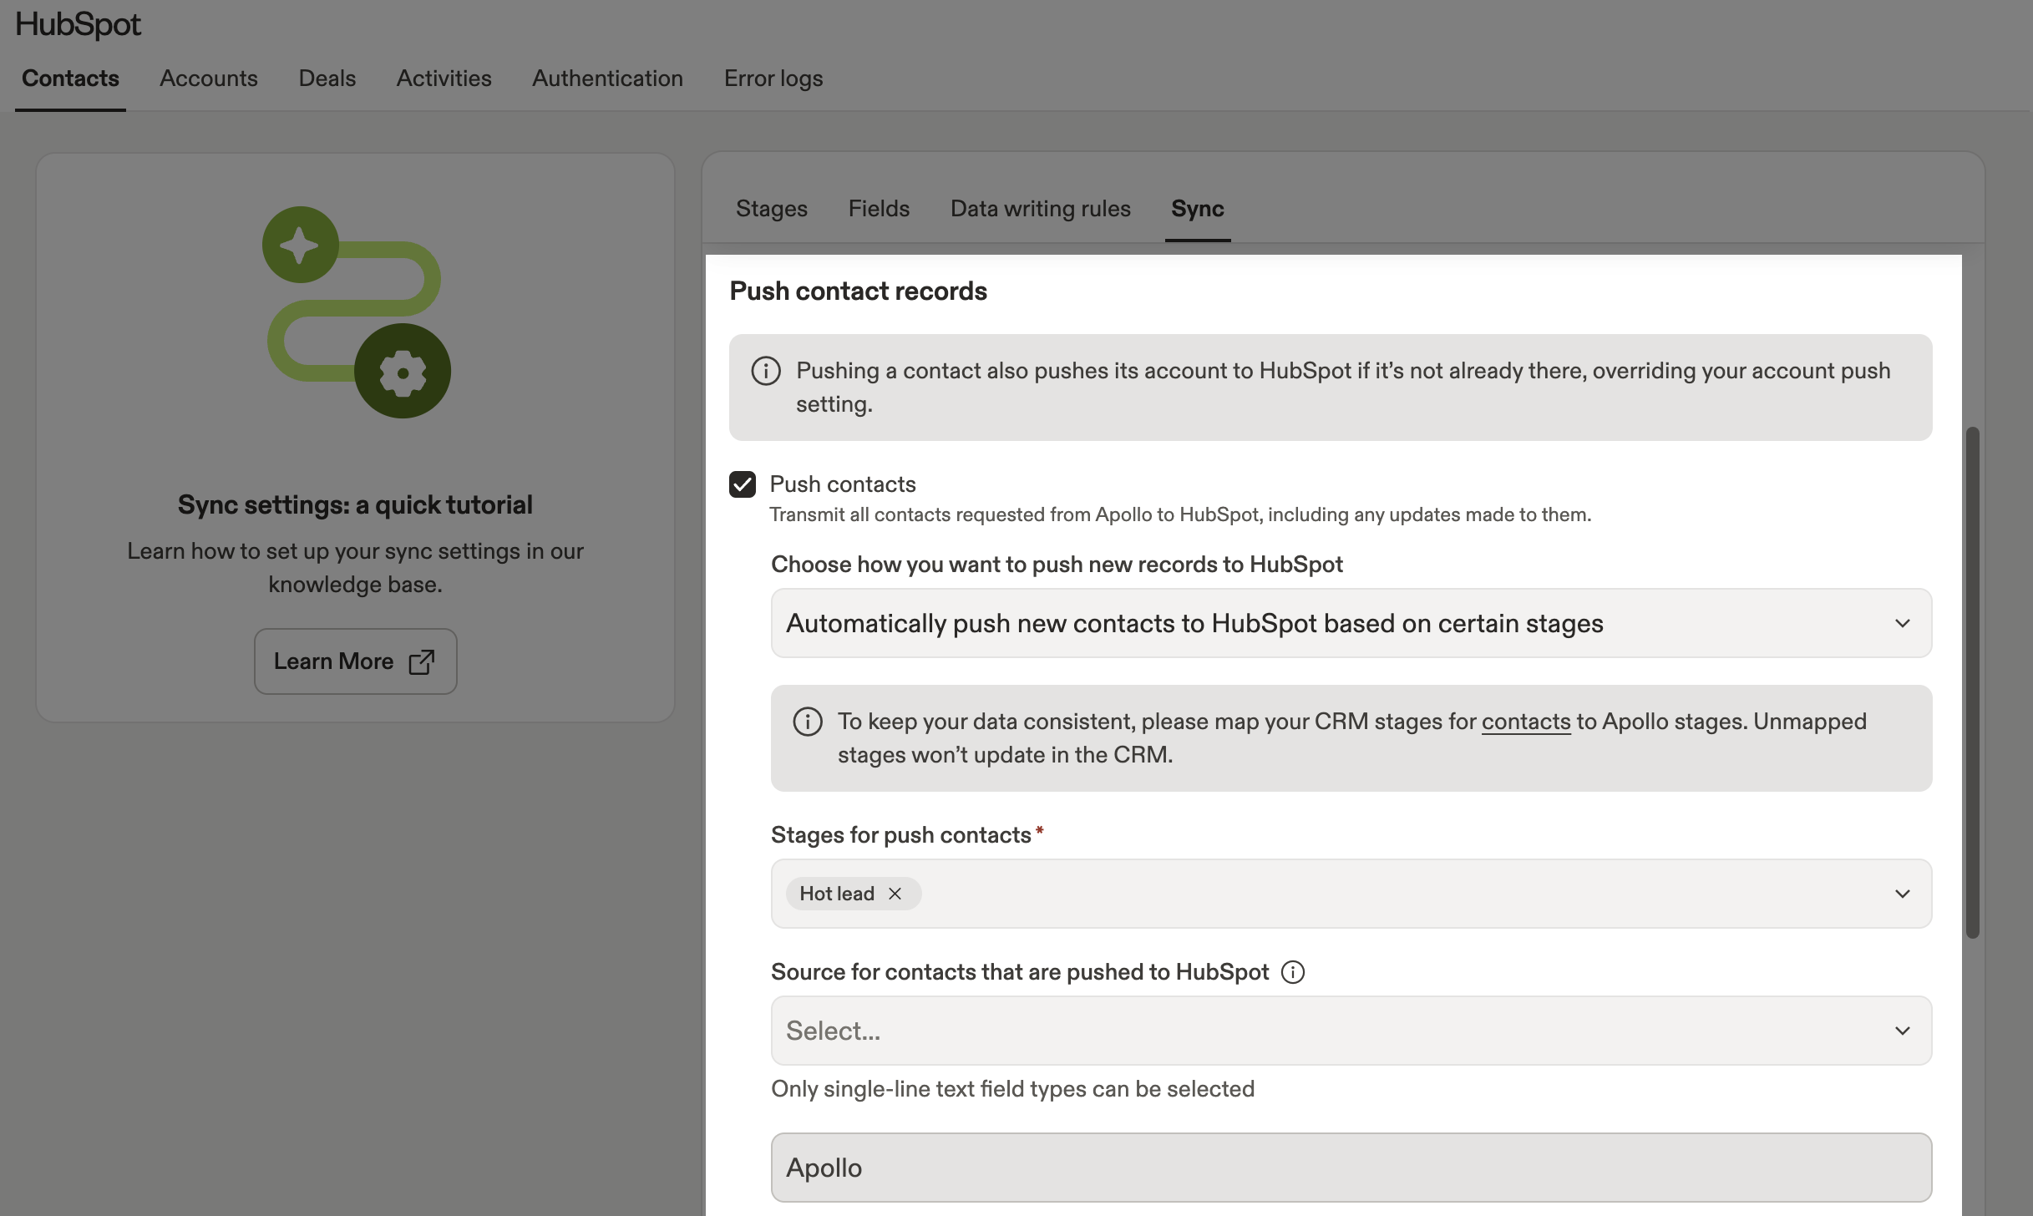Screen dimensions: 2033x1216
Task: Click the info icon in the stage mapping note
Action: 808,721
